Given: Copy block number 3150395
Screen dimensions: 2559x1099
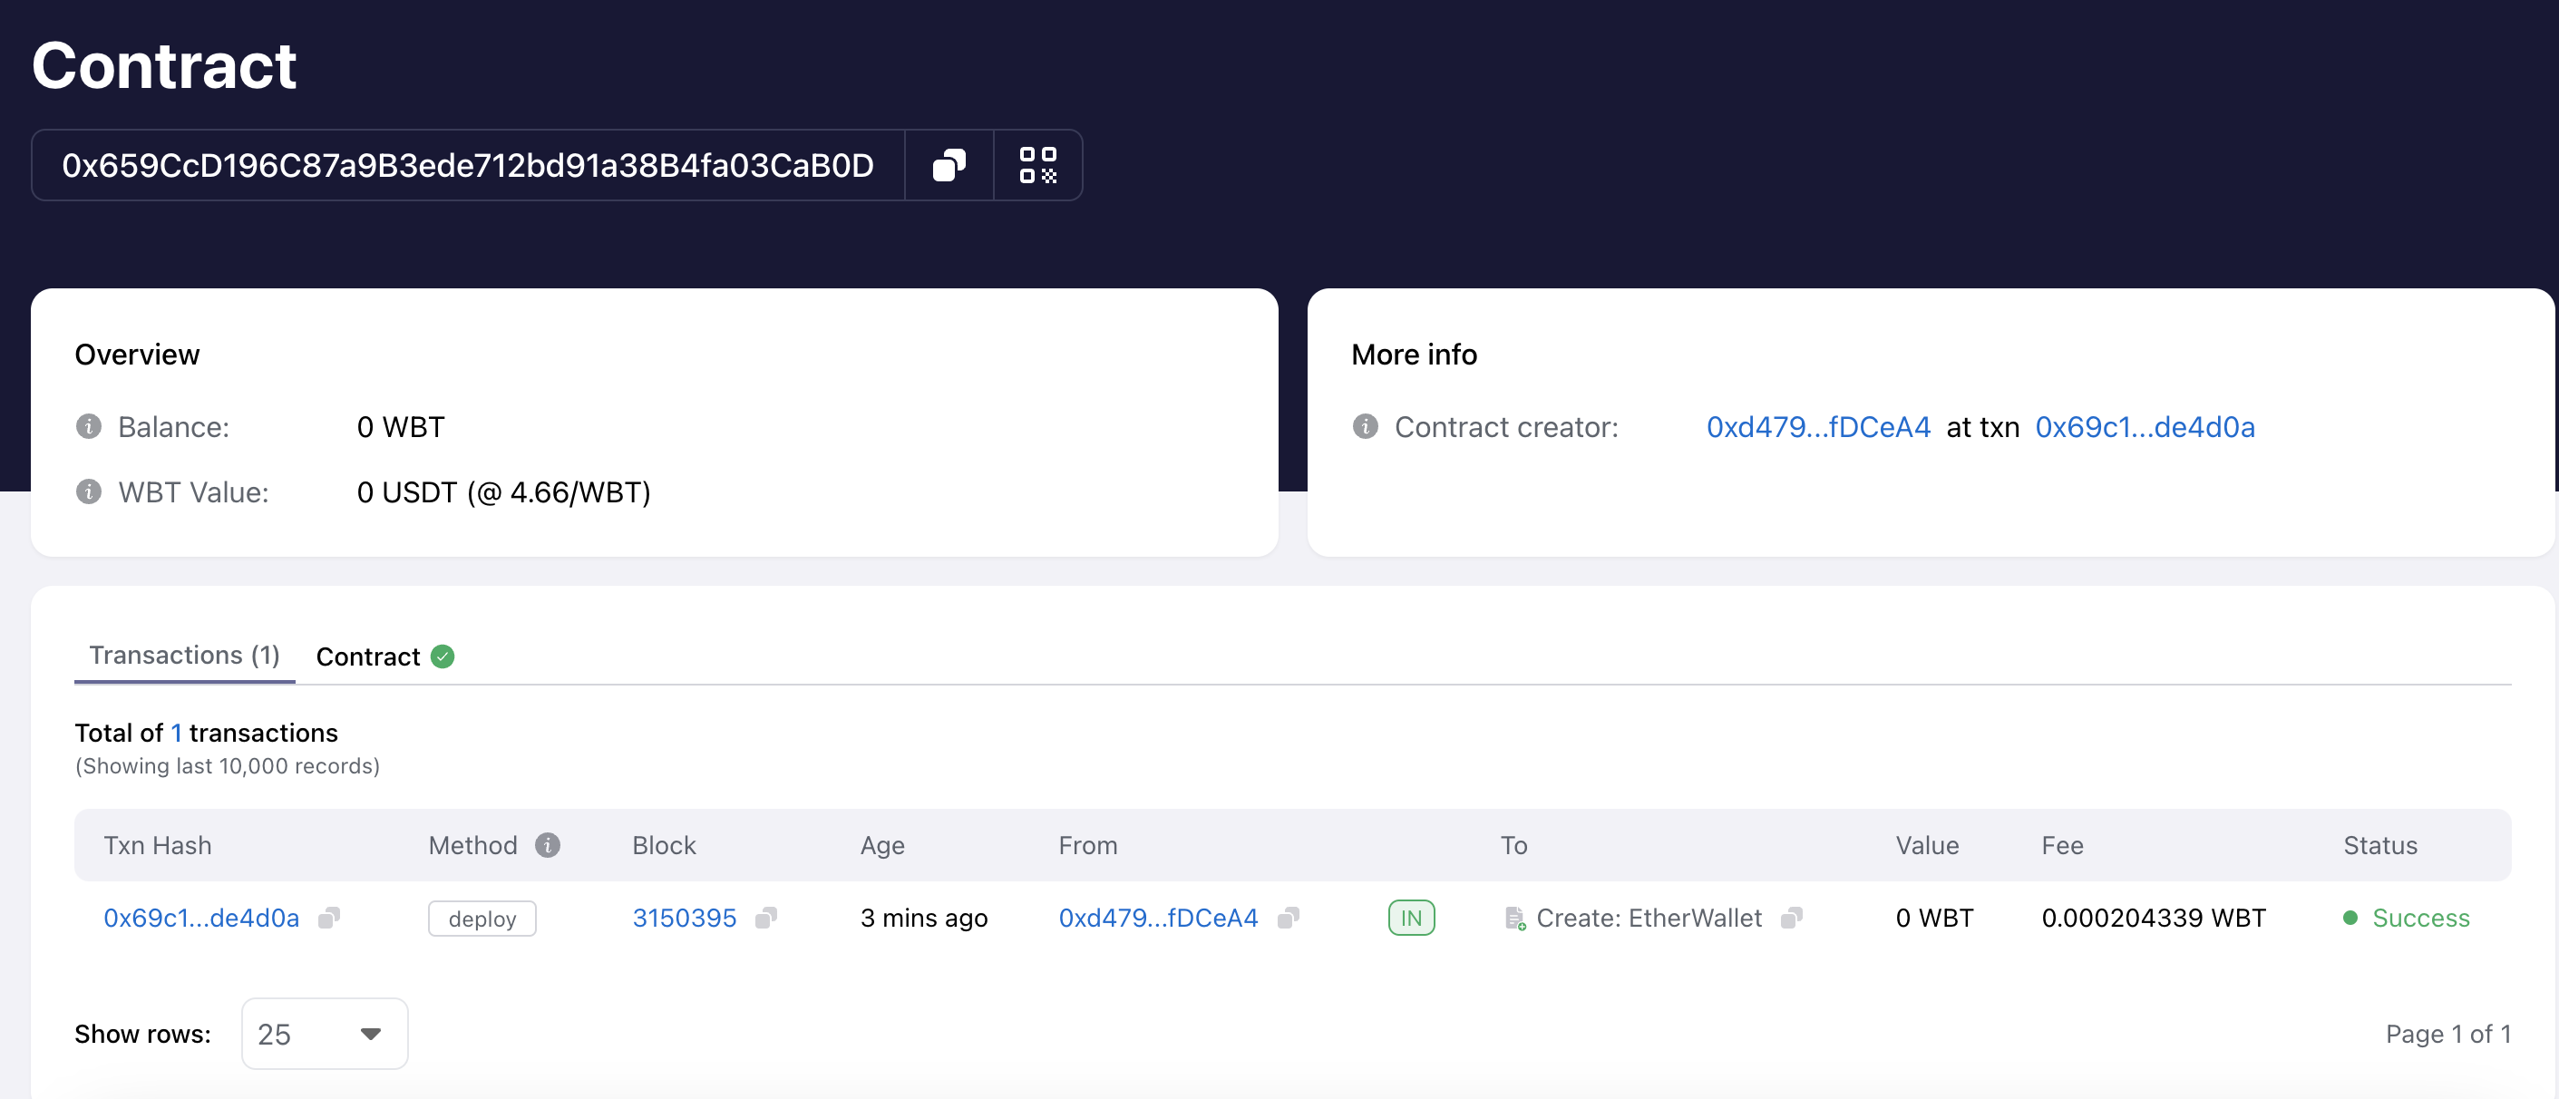Looking at the screenshot, I should (x=766, y=917).
